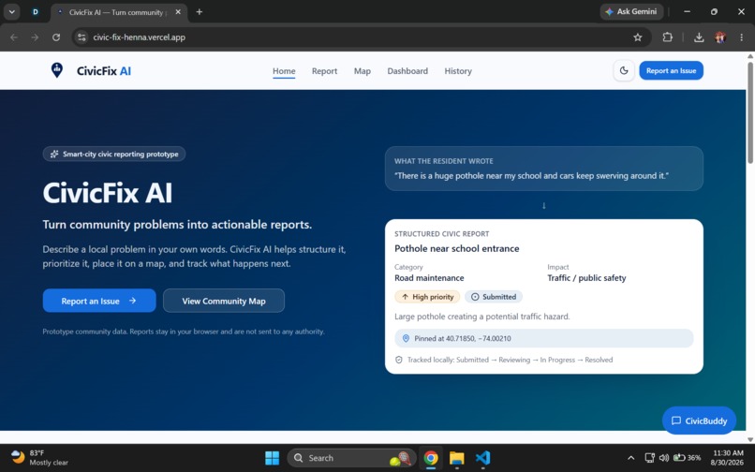Click the taskbar Search box
This screenshot has width=755, height=472.
pos(351,458)
